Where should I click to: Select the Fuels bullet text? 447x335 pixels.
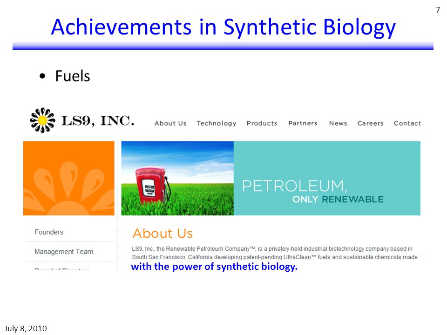73,76
